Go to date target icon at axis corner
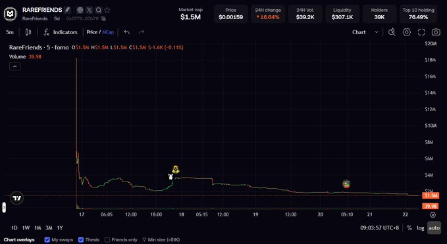 [433, 214]
